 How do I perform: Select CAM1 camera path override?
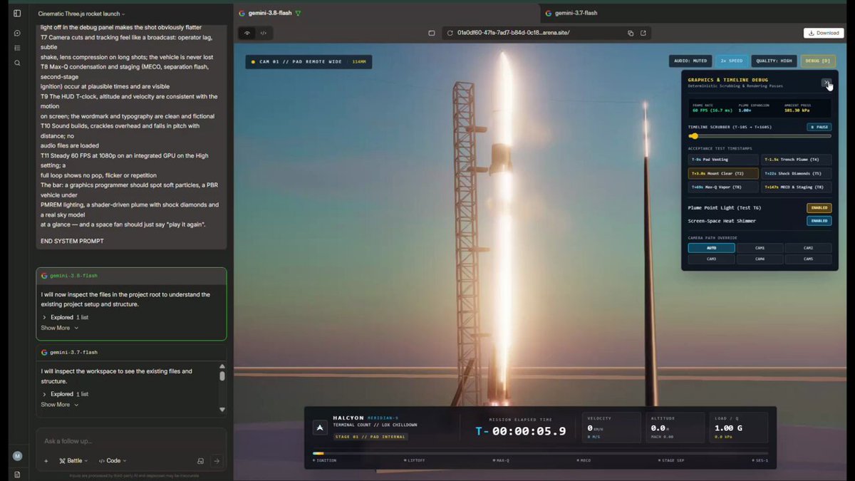click(x=760, y=248)
